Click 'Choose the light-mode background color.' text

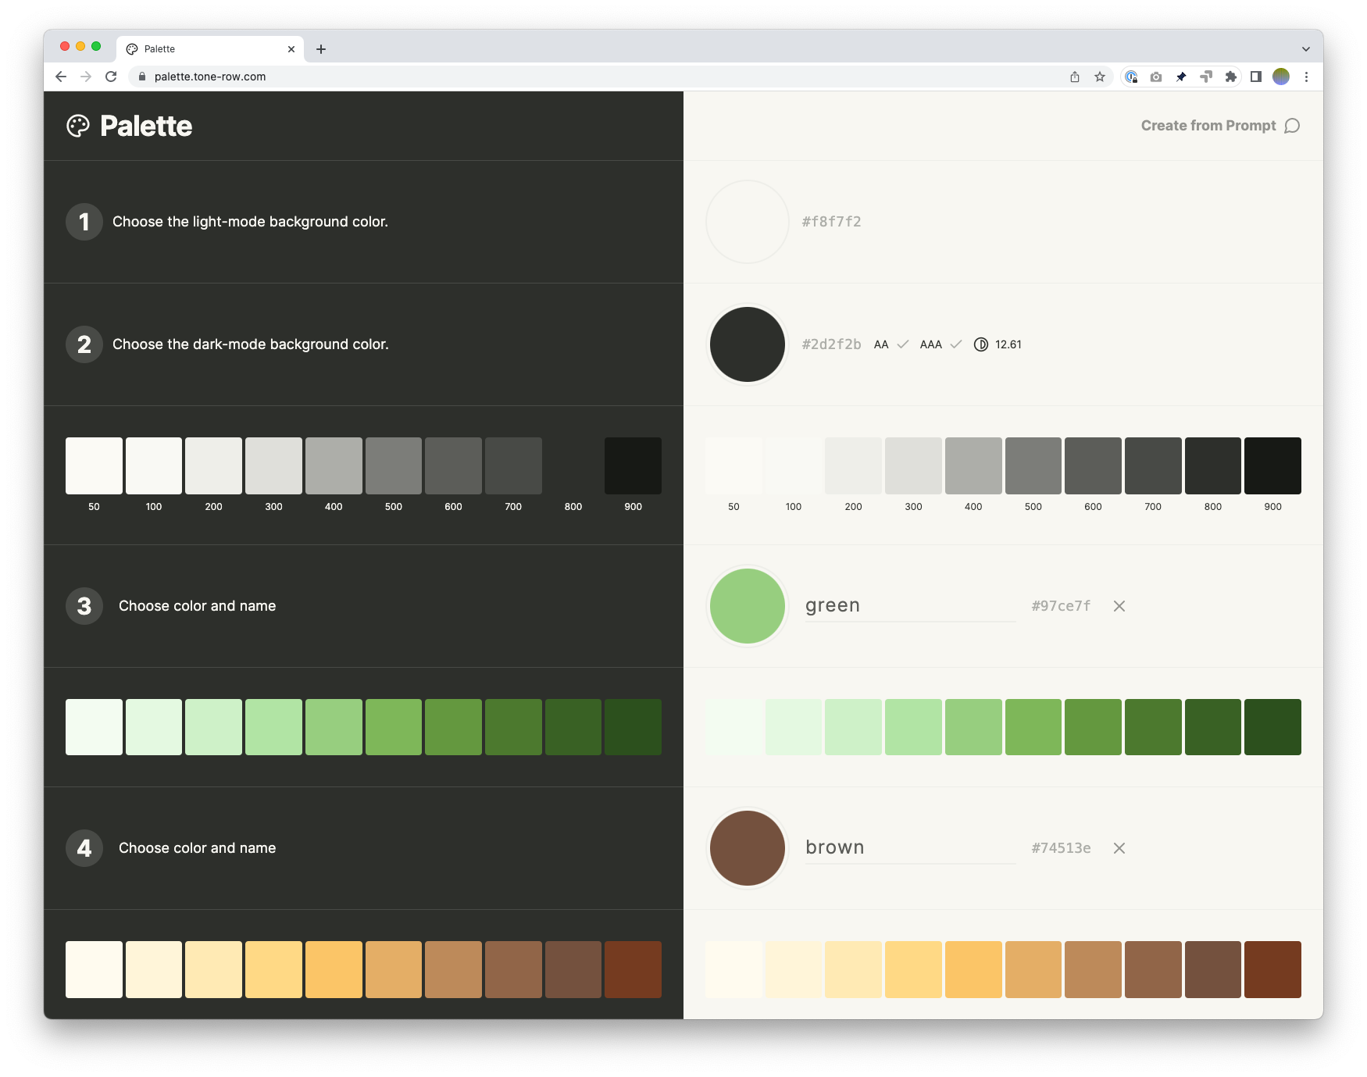pyautogui.click(x=250, y=222)
